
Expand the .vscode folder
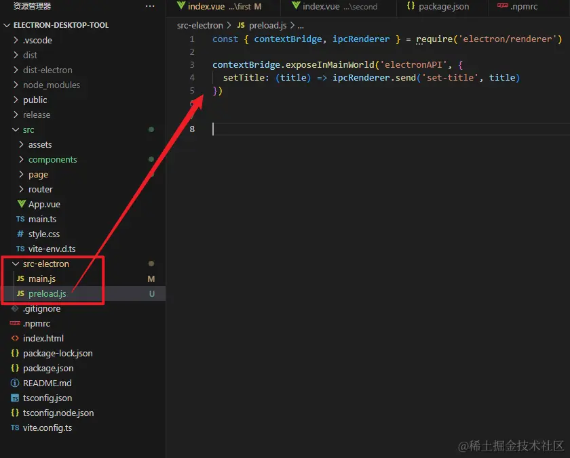pos(16,40)
